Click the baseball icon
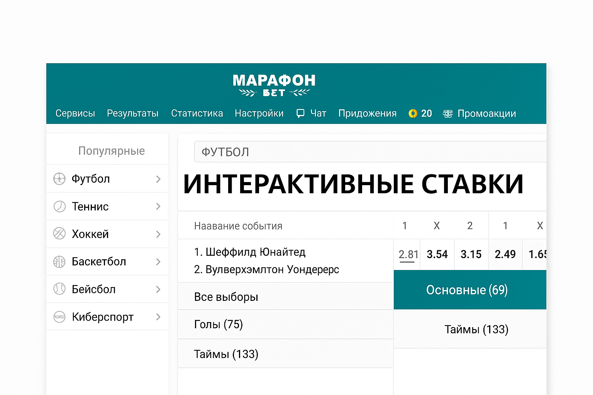This screenshot has height=395, width=593. pos(59,289)
